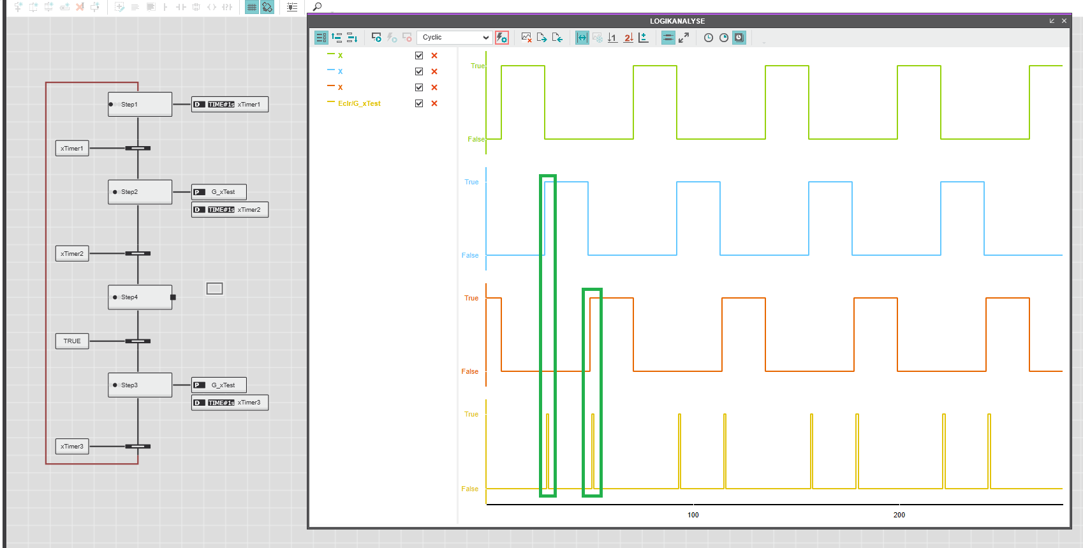Click the trigger configuration icon with gear

click(x=502, y=38)
